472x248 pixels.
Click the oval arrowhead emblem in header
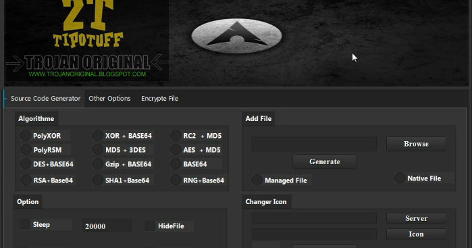coord(236,36)
